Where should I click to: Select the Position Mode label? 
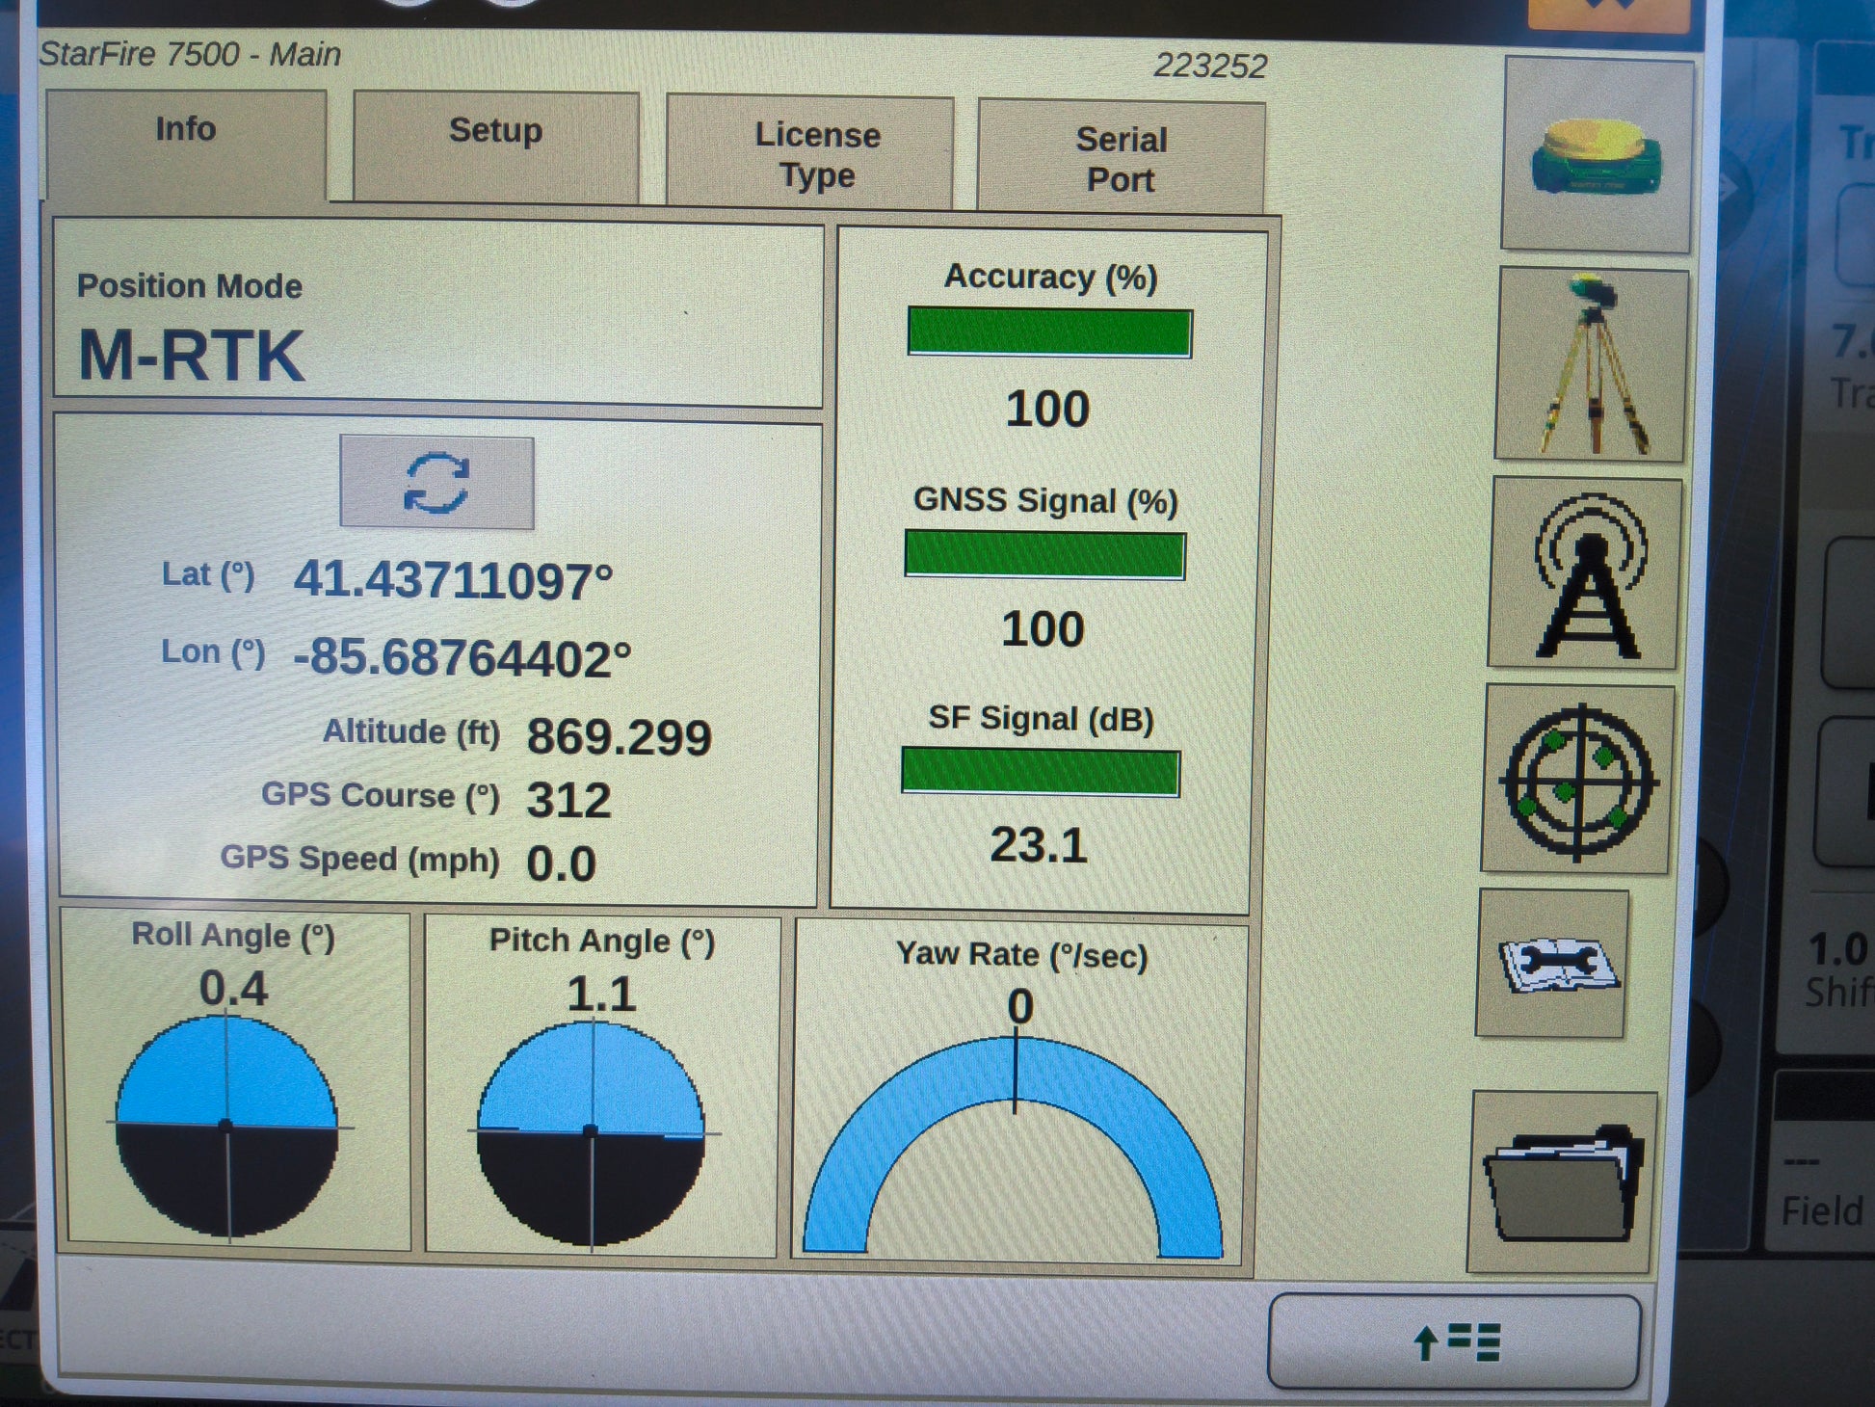click(x=190, y=286)
